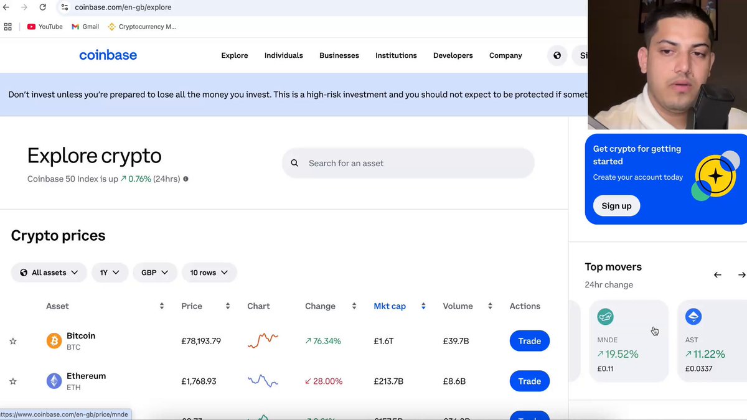Star Bitcoin as a favorite
This screenshot has width=747, height=420.
(13, 341)
